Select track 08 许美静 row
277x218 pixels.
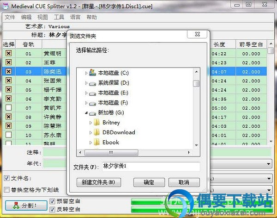[36, 117]
